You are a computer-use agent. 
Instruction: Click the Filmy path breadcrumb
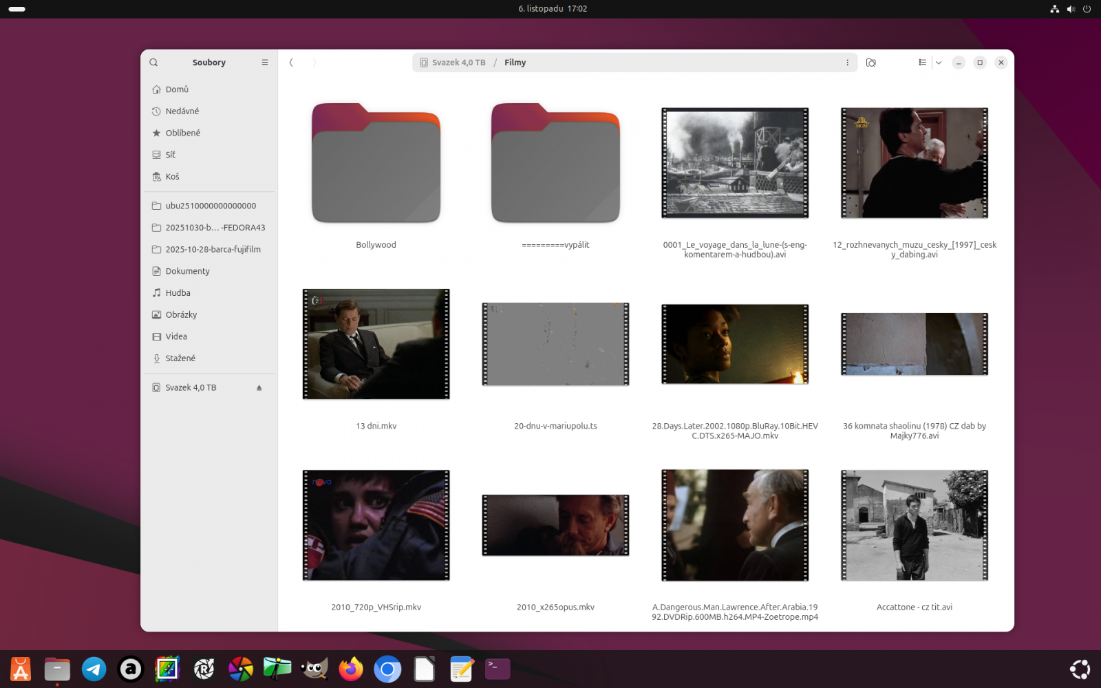coord(515,63)
